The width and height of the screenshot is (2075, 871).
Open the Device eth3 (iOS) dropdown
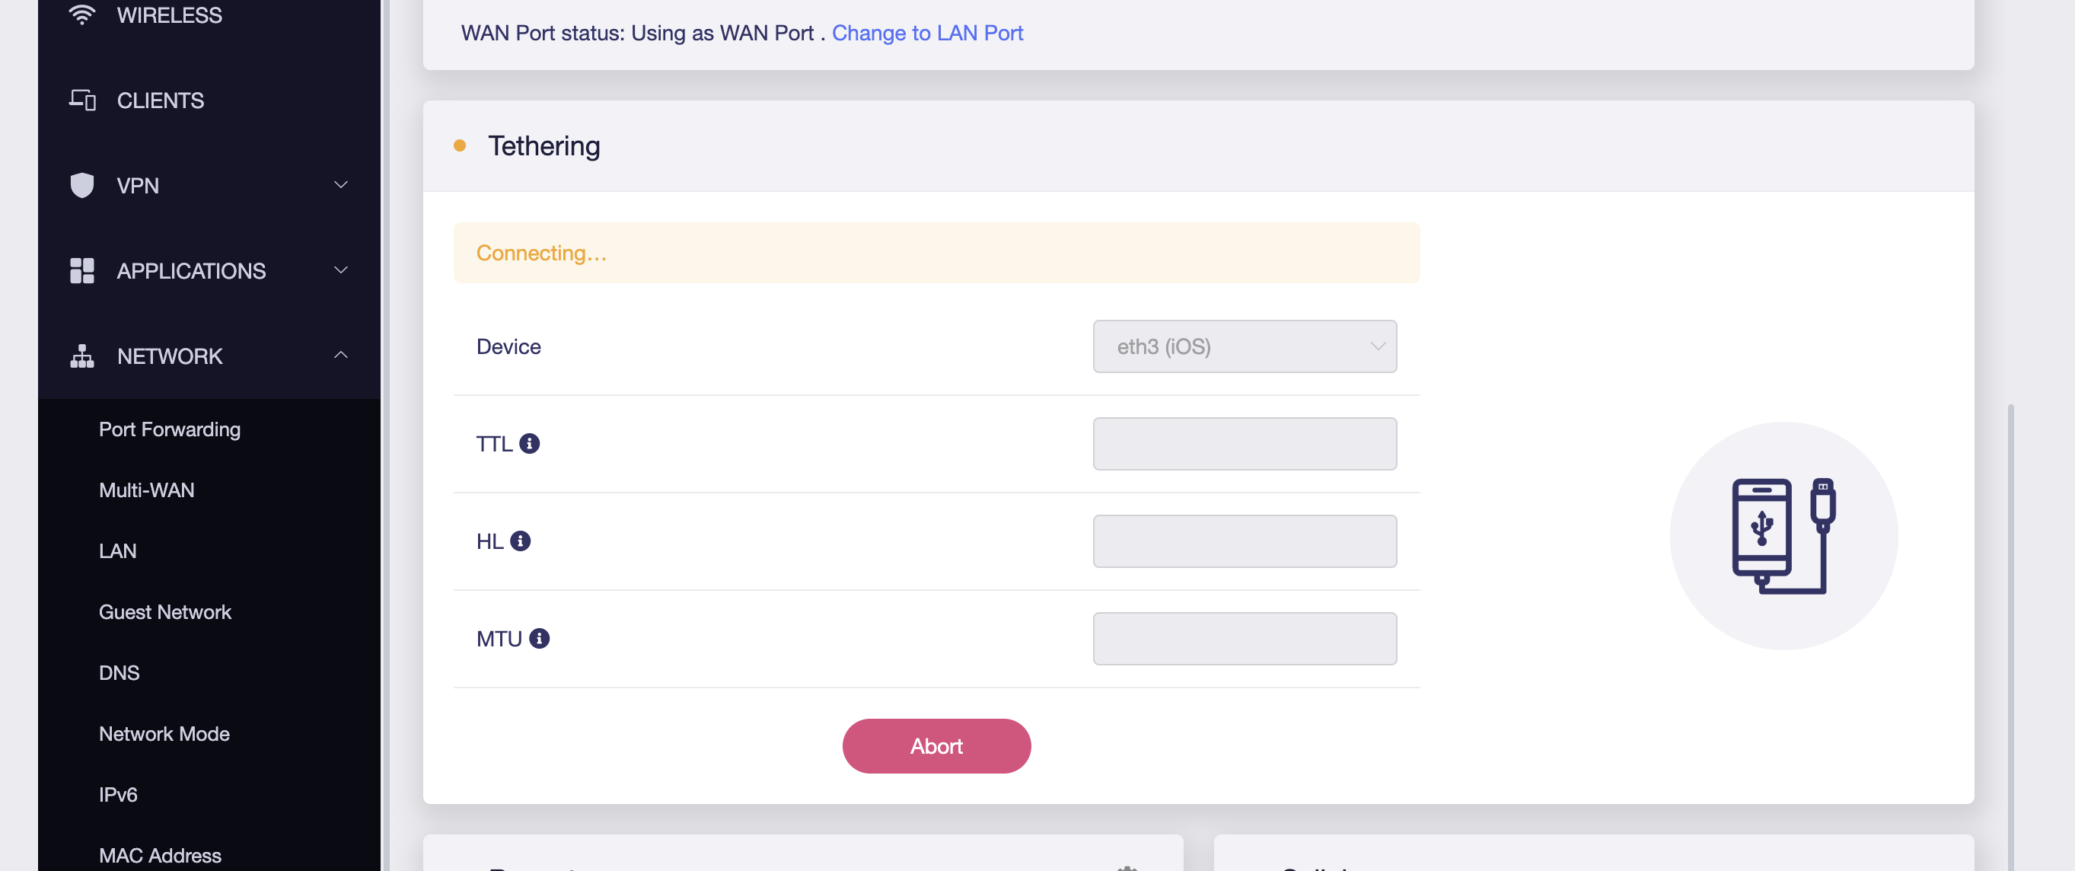point(1244,346)
